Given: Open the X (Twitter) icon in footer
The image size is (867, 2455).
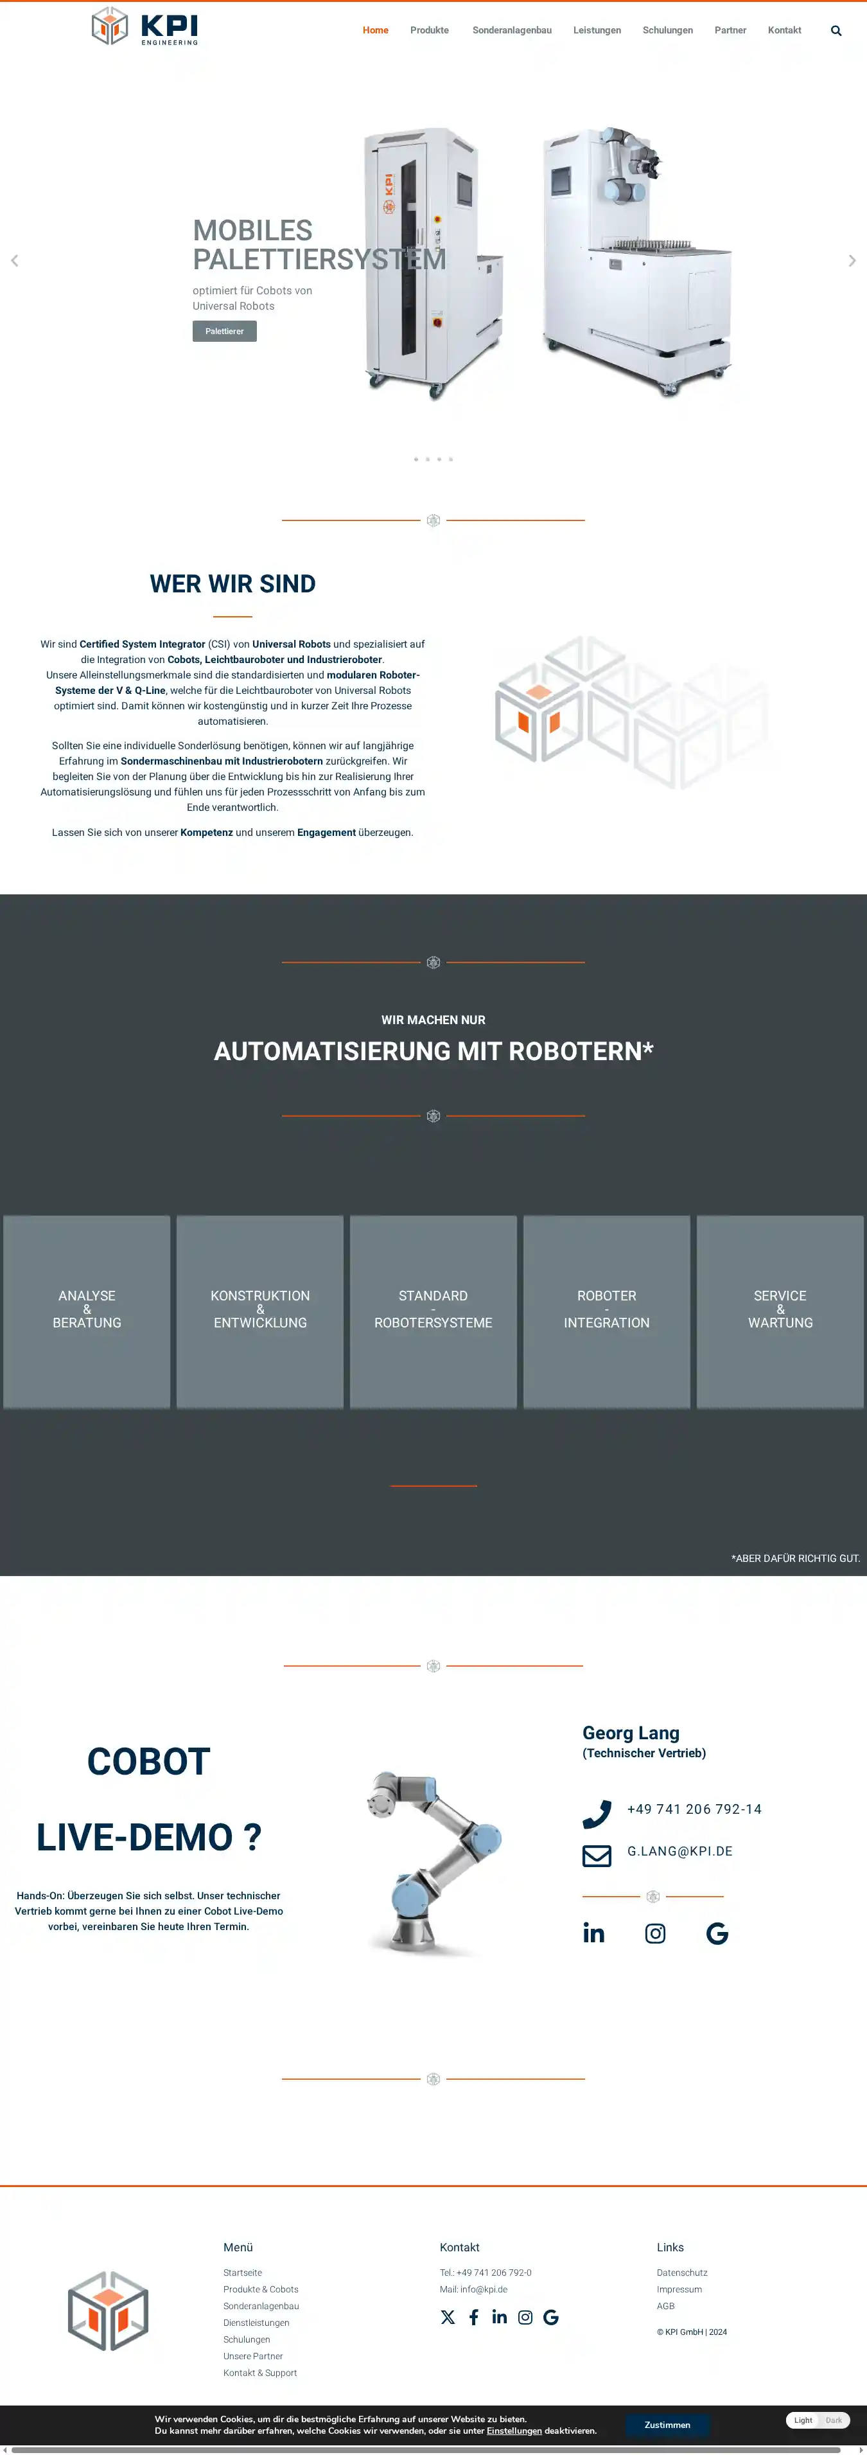Looking at the screenshot, I should tap(448, 2317).
